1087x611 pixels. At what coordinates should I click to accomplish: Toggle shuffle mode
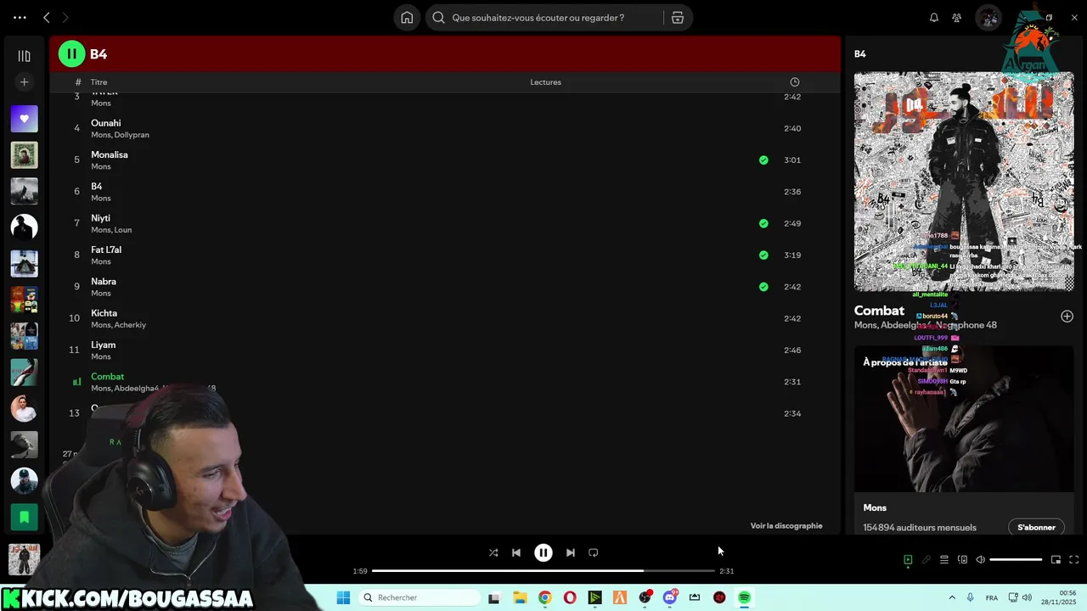[493, 552]
